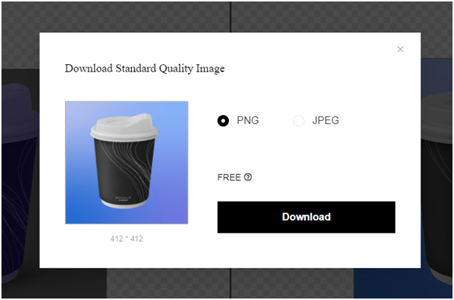
Task: Choose the JPEG radio button
Action: 298,121
